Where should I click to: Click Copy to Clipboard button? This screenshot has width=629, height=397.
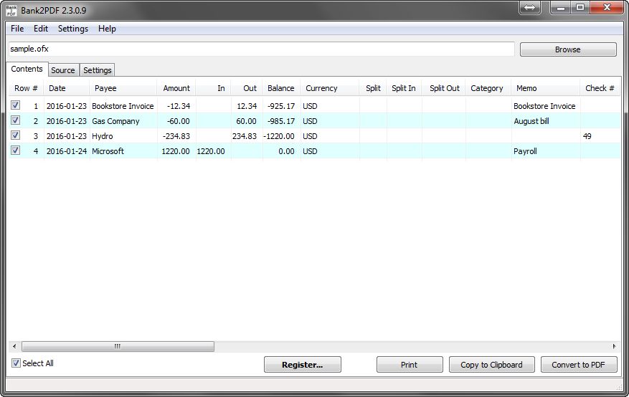[492, 365]
